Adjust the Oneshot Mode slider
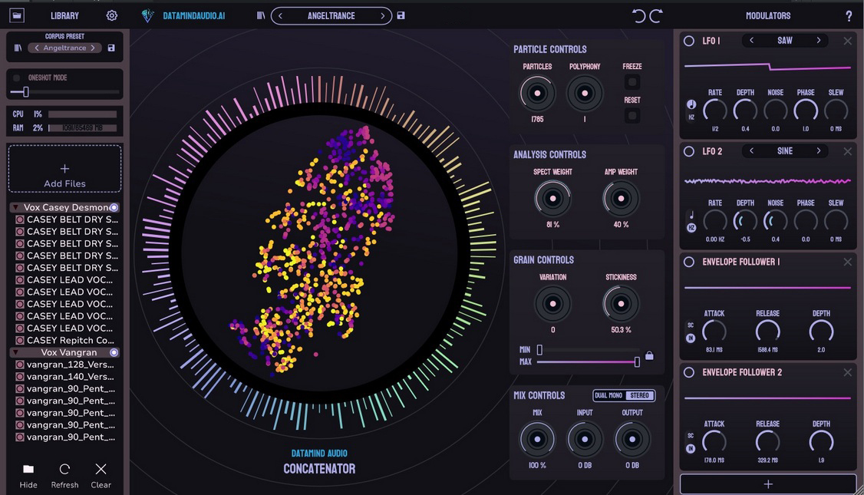The image size is (864, 495). tap(26, 92)
